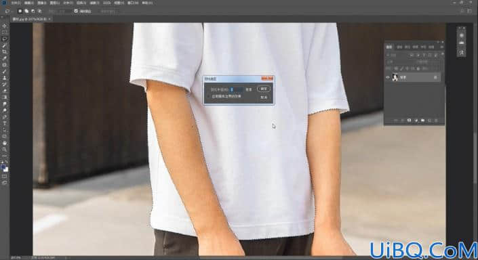
Task: Cancel the Feather Selection dialog
Action: click(x=264, y=97)
